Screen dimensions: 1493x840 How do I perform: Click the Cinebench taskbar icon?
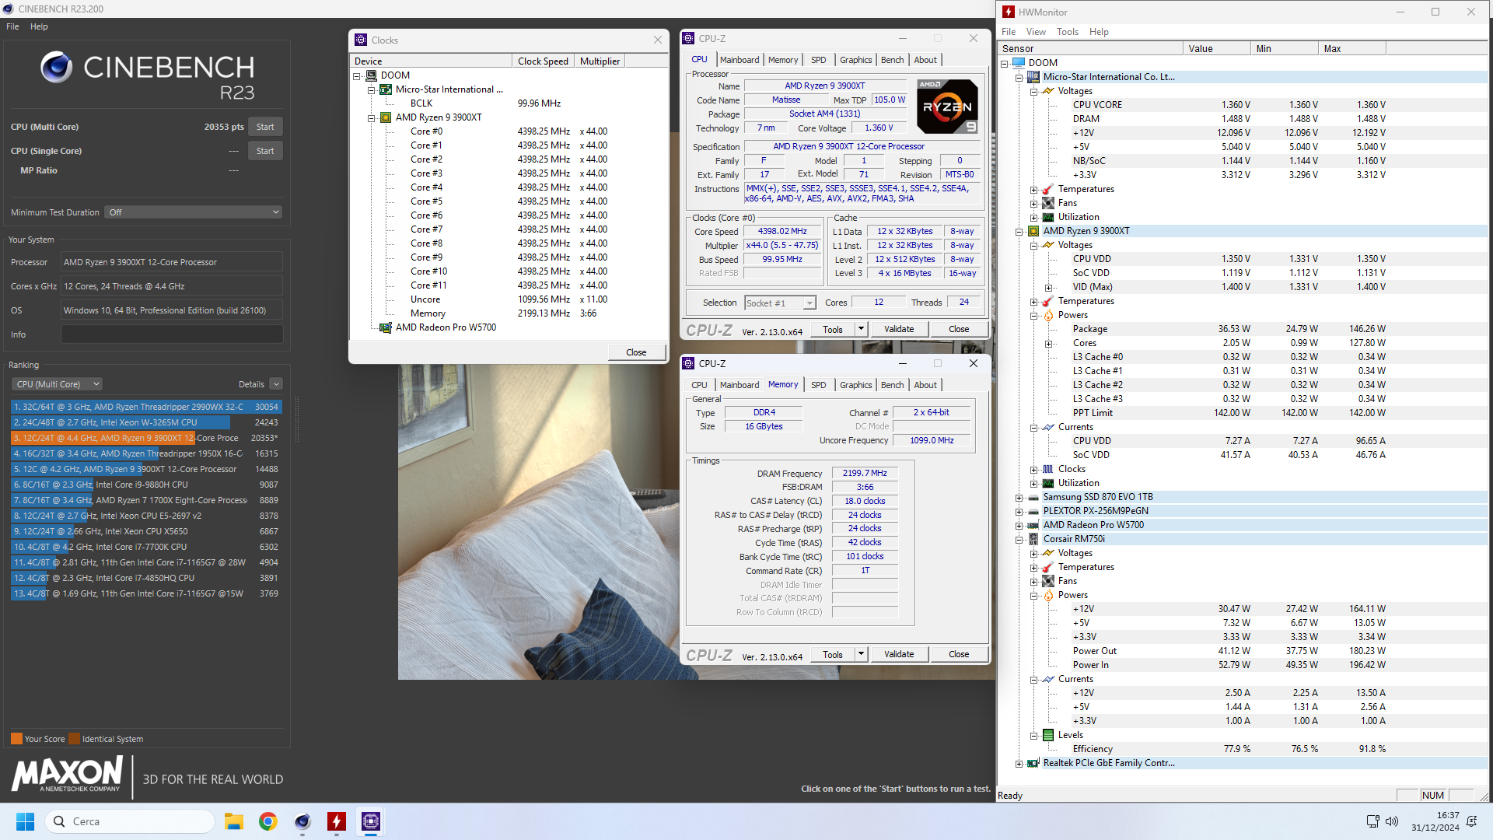pyautogui.click(x=302, y=821)
